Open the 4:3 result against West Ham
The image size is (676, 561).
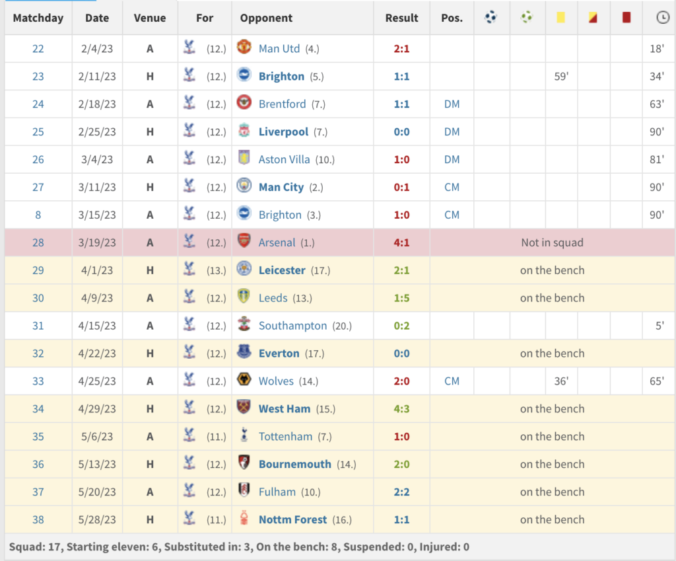click(x=401, y=408)
